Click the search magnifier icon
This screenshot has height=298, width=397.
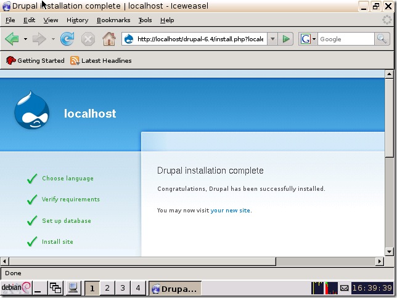coord(382,39)
